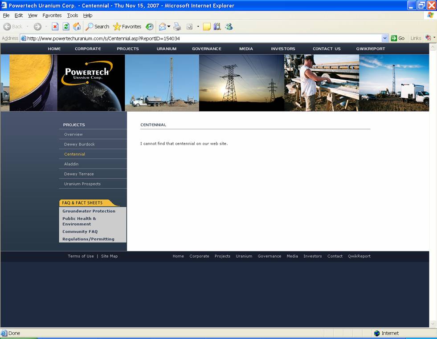The image size is (437, 339).
Task: Open the Help menu
Action: (88, 16)
